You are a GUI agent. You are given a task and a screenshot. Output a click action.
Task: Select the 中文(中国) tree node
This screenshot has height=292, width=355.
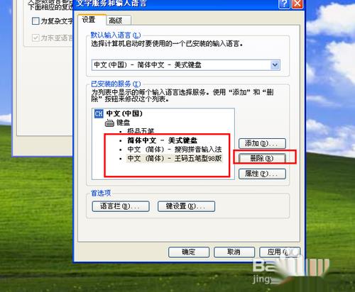(x=124, y=113)
